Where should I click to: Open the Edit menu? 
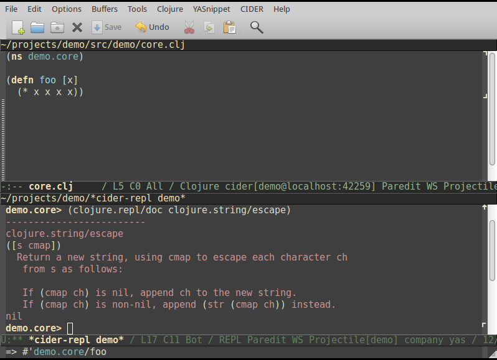point(34,9)
